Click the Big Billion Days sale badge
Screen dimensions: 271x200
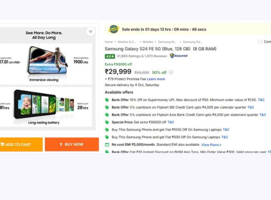point(114,29)
